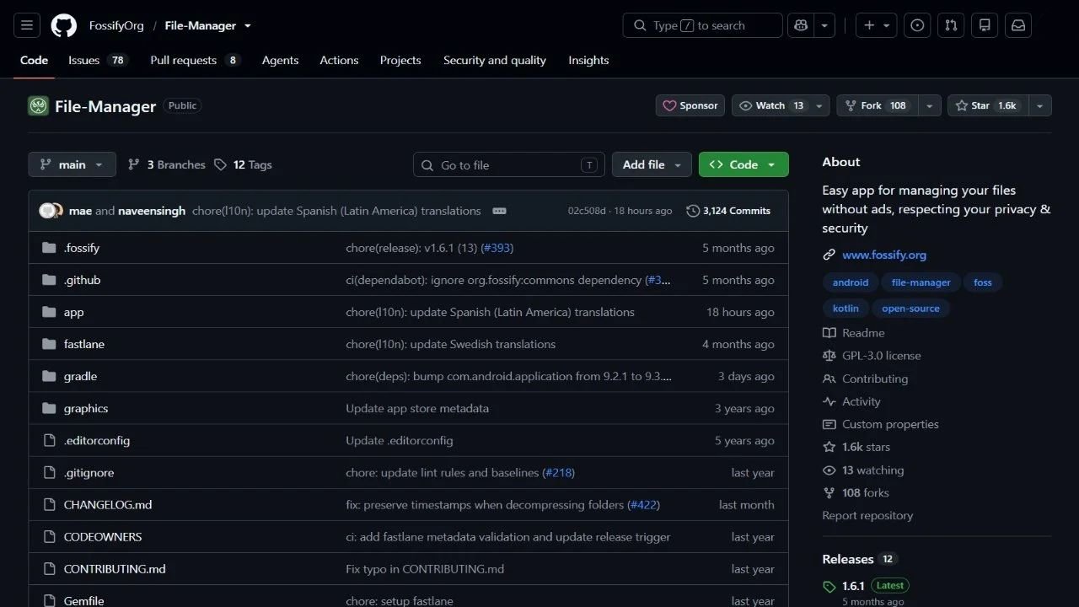This screenshot has width=1079, height=607.
Task: Click the CHANGELOG.md file icon
Action: [49, 504]
